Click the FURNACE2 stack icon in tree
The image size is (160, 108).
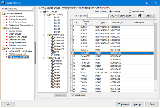point(52,49)
